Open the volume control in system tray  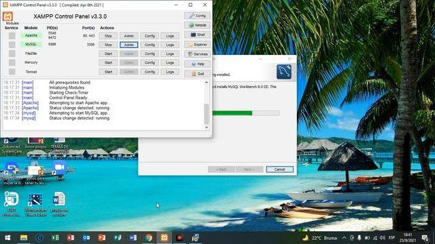click(383, 238)
